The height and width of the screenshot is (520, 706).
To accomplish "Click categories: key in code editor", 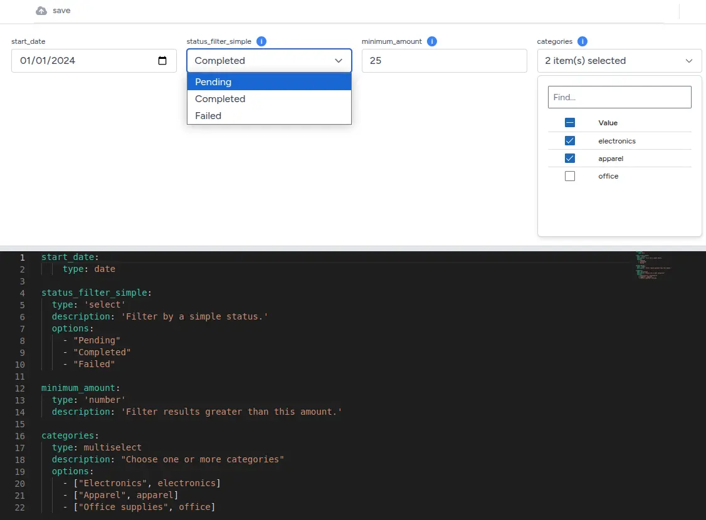I will click(x=70, y=436).
